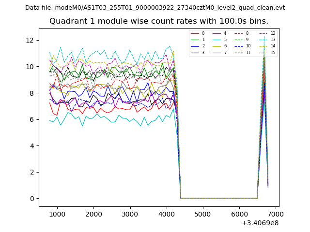Click legend entry label 12
This screenshot has height=232, width=310.
tap(273, 33)
